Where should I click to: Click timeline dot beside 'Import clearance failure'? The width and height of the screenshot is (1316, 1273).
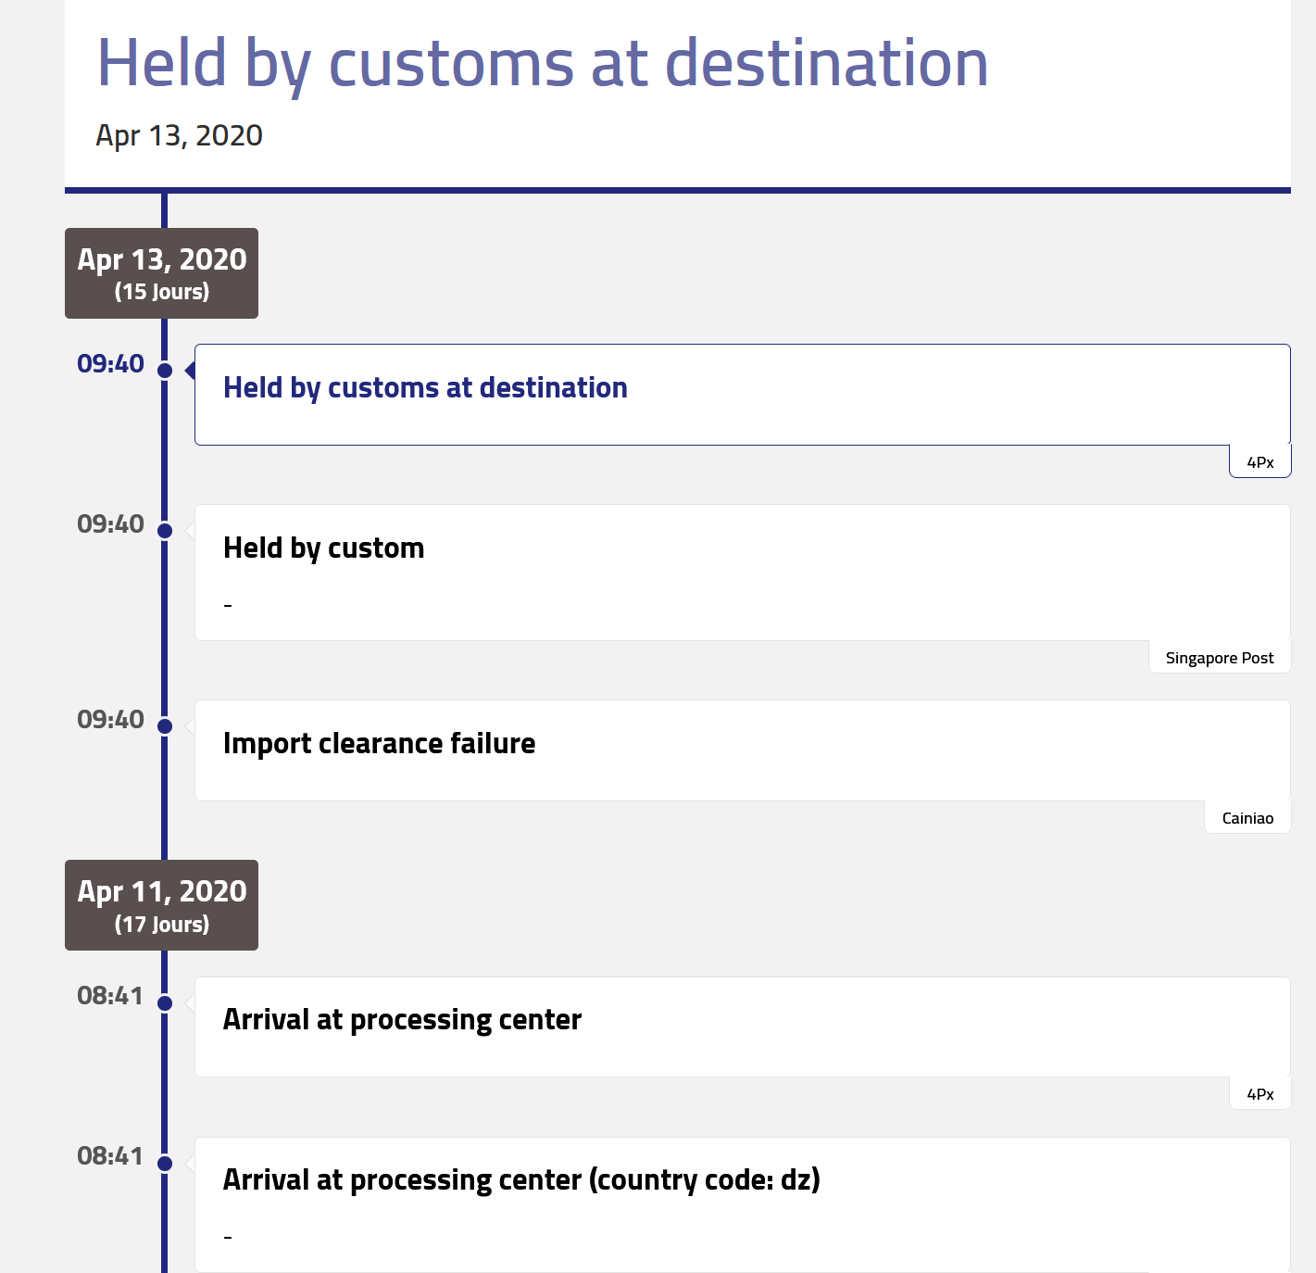[165, 726]
